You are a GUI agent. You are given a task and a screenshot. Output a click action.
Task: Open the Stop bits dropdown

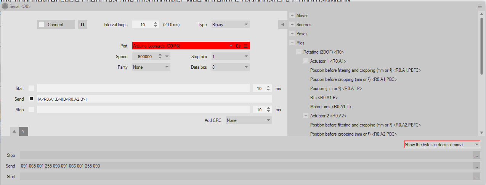pyautogui.click(x=230, y=57)
